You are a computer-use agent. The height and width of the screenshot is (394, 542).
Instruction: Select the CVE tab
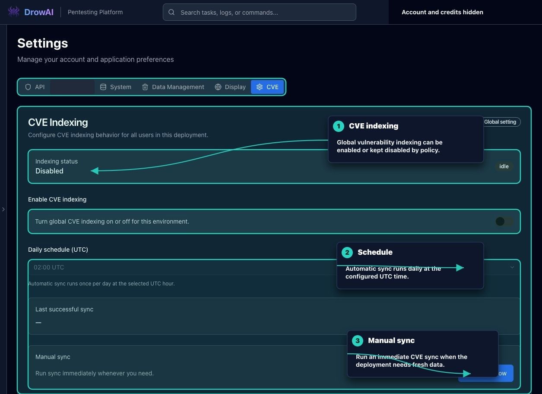pyautogui.click(x=267, y=87)
